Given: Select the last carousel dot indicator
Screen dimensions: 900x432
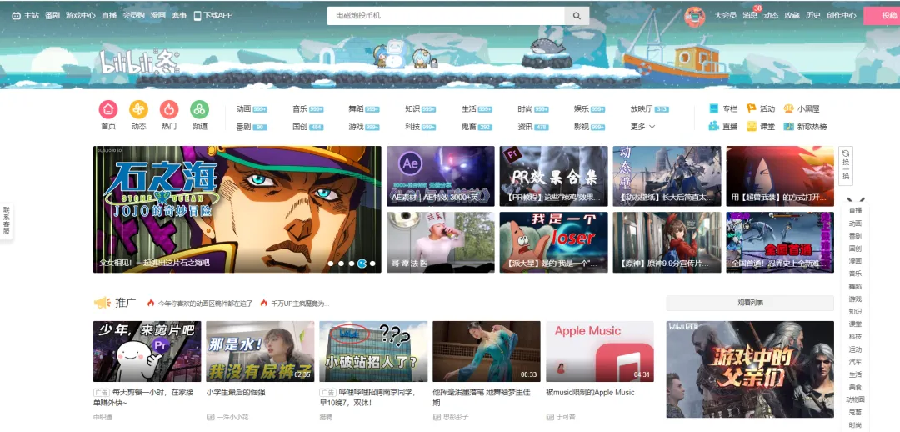Looking at the screenshot, I should click(x=372, y=264).
